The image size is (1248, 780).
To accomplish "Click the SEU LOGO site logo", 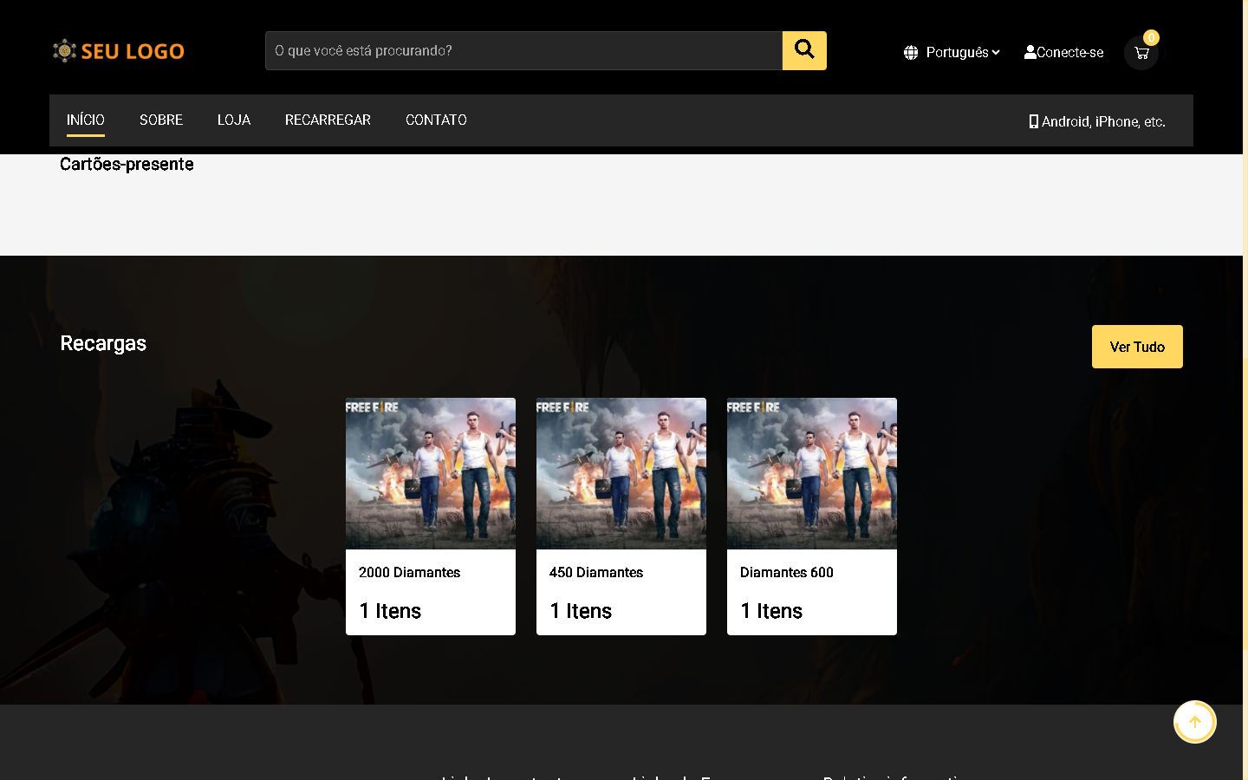I will coord(119,51).
